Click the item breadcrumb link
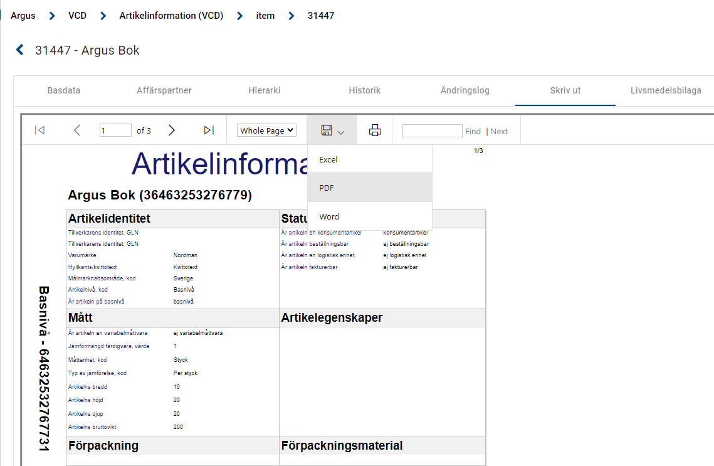This screenshot has height=466, width=714. (265, 16)
